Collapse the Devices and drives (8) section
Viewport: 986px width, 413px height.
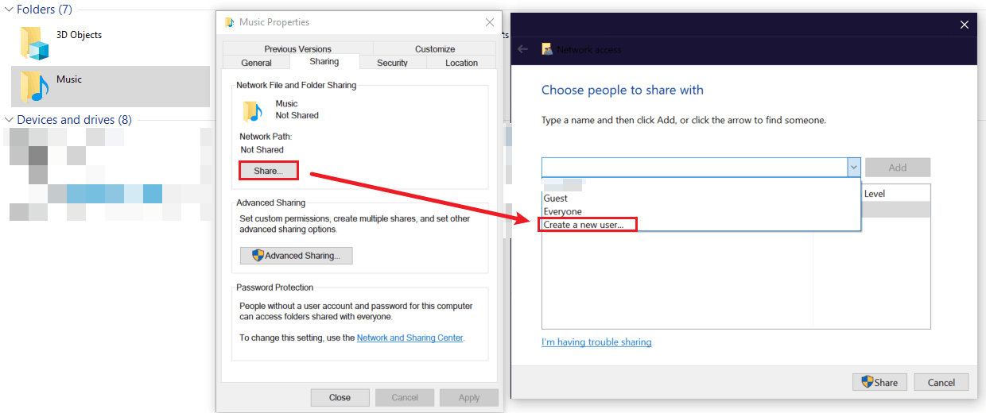pos(9,120)
